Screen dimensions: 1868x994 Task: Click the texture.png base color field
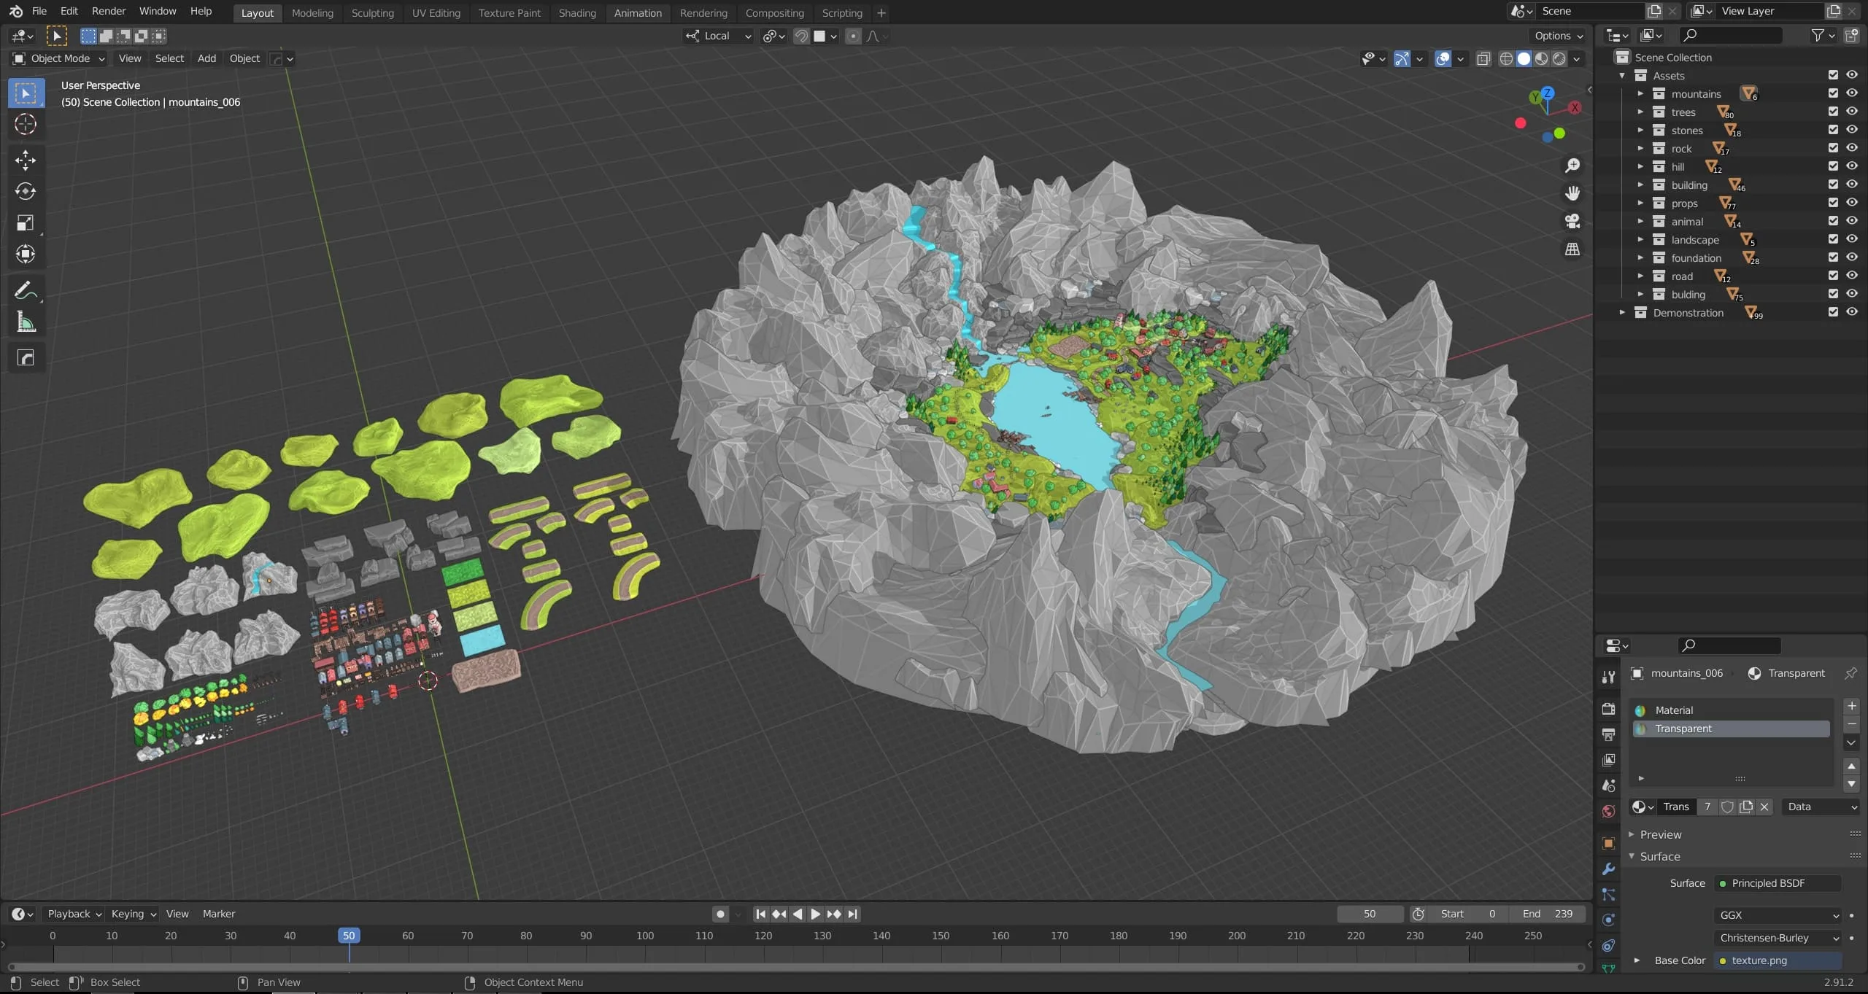pyautogui.click(x=1778, y=960)
